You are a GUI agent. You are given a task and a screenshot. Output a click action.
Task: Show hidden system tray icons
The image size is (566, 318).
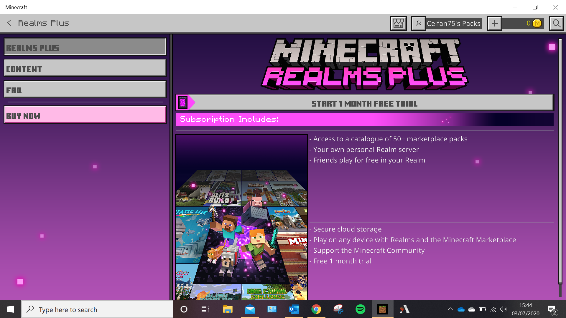point(450,309)
